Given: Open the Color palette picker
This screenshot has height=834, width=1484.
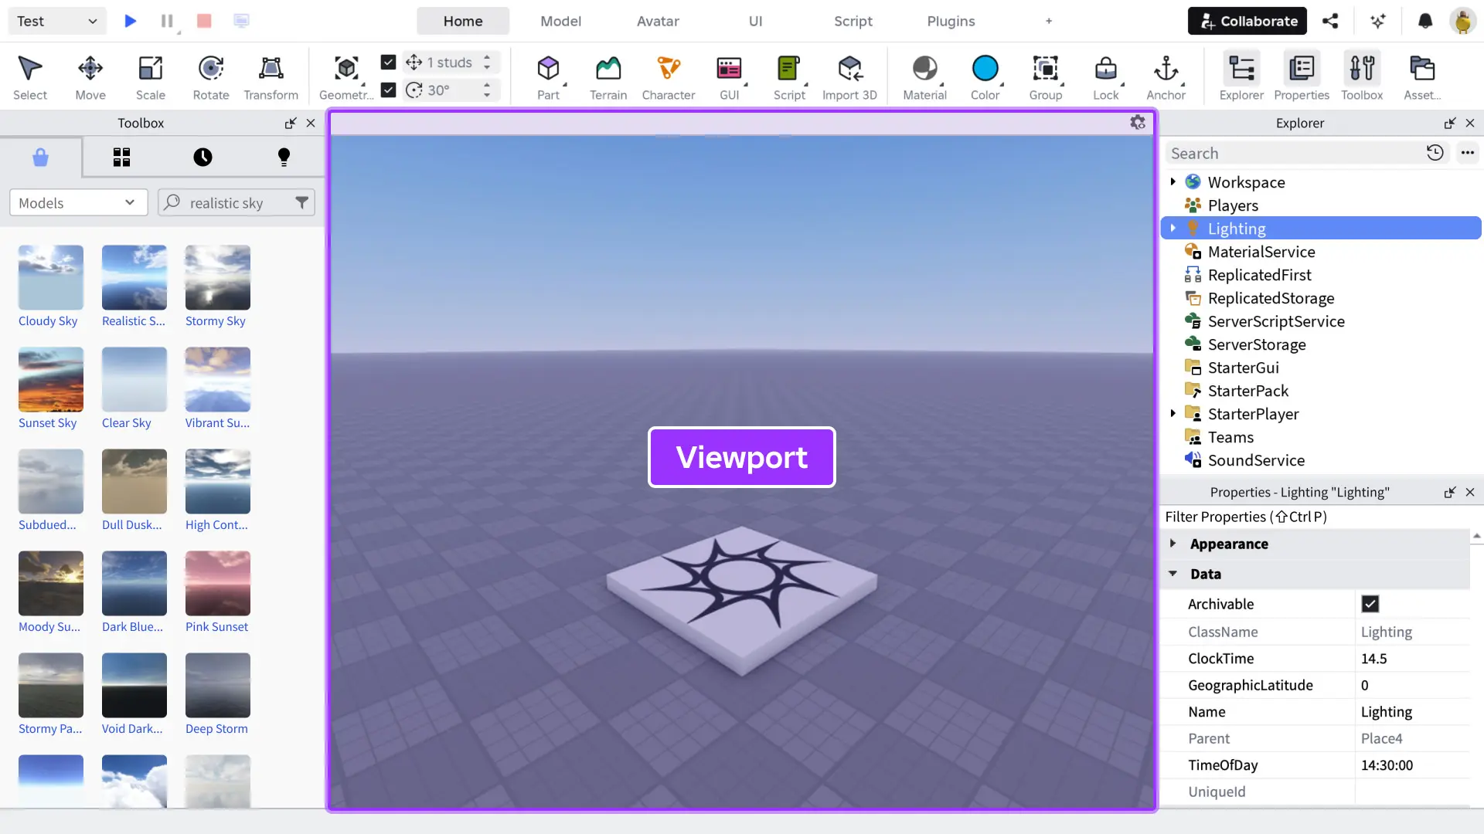Looking at the screenshot, I should [x=985, y=75].
